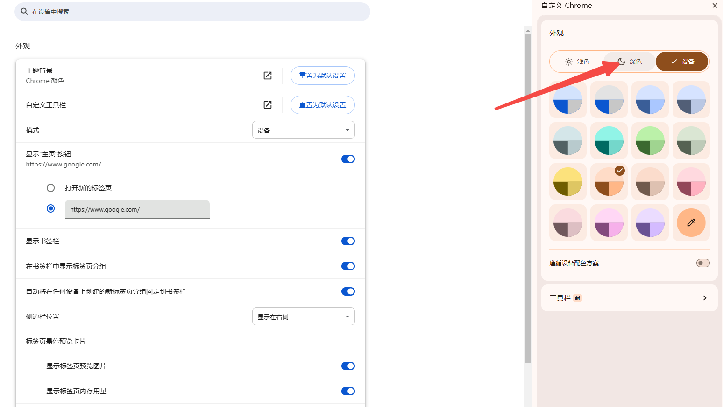Switch to 设备 mode tab
The width and height of the screenshot is (723, 407).
[x=682, y=62]
